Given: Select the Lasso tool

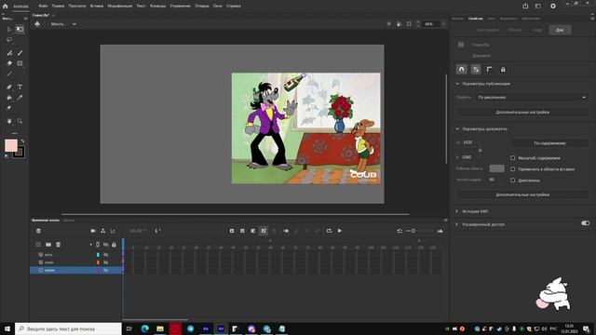Looking at the screenshot, I should tap(9, 40).
